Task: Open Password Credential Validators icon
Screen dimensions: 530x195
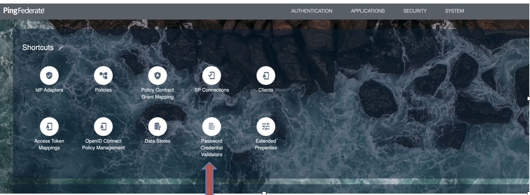Action: [x=212, y=126]
